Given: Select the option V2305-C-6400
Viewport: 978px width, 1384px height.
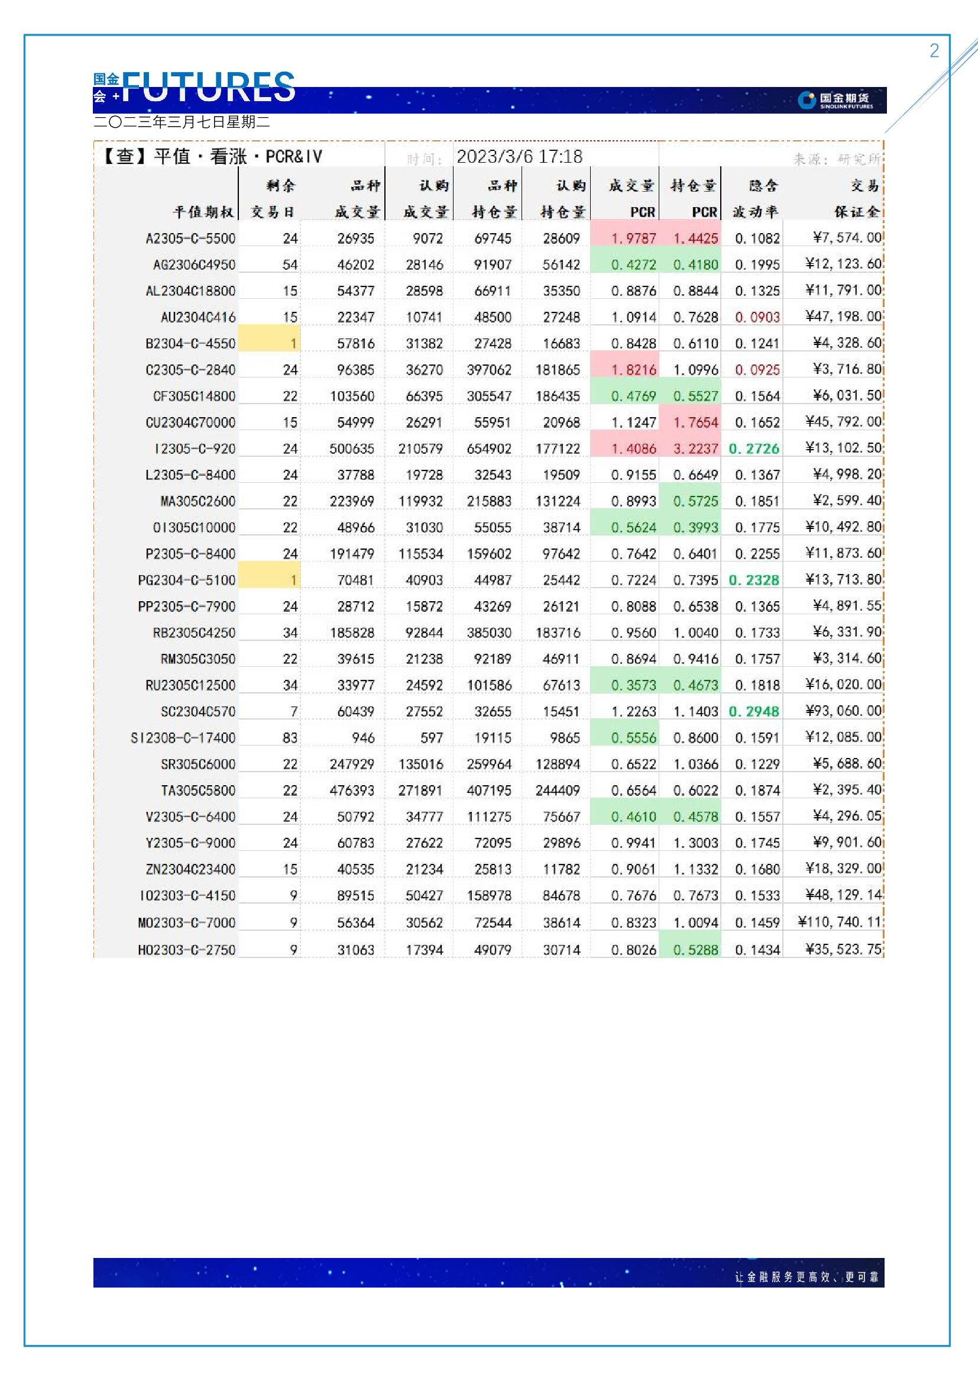Looking at the screenshot, I should (190, 817).
